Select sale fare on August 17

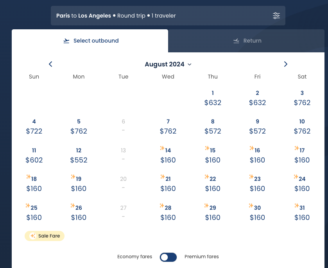click(x=302, y=155)
